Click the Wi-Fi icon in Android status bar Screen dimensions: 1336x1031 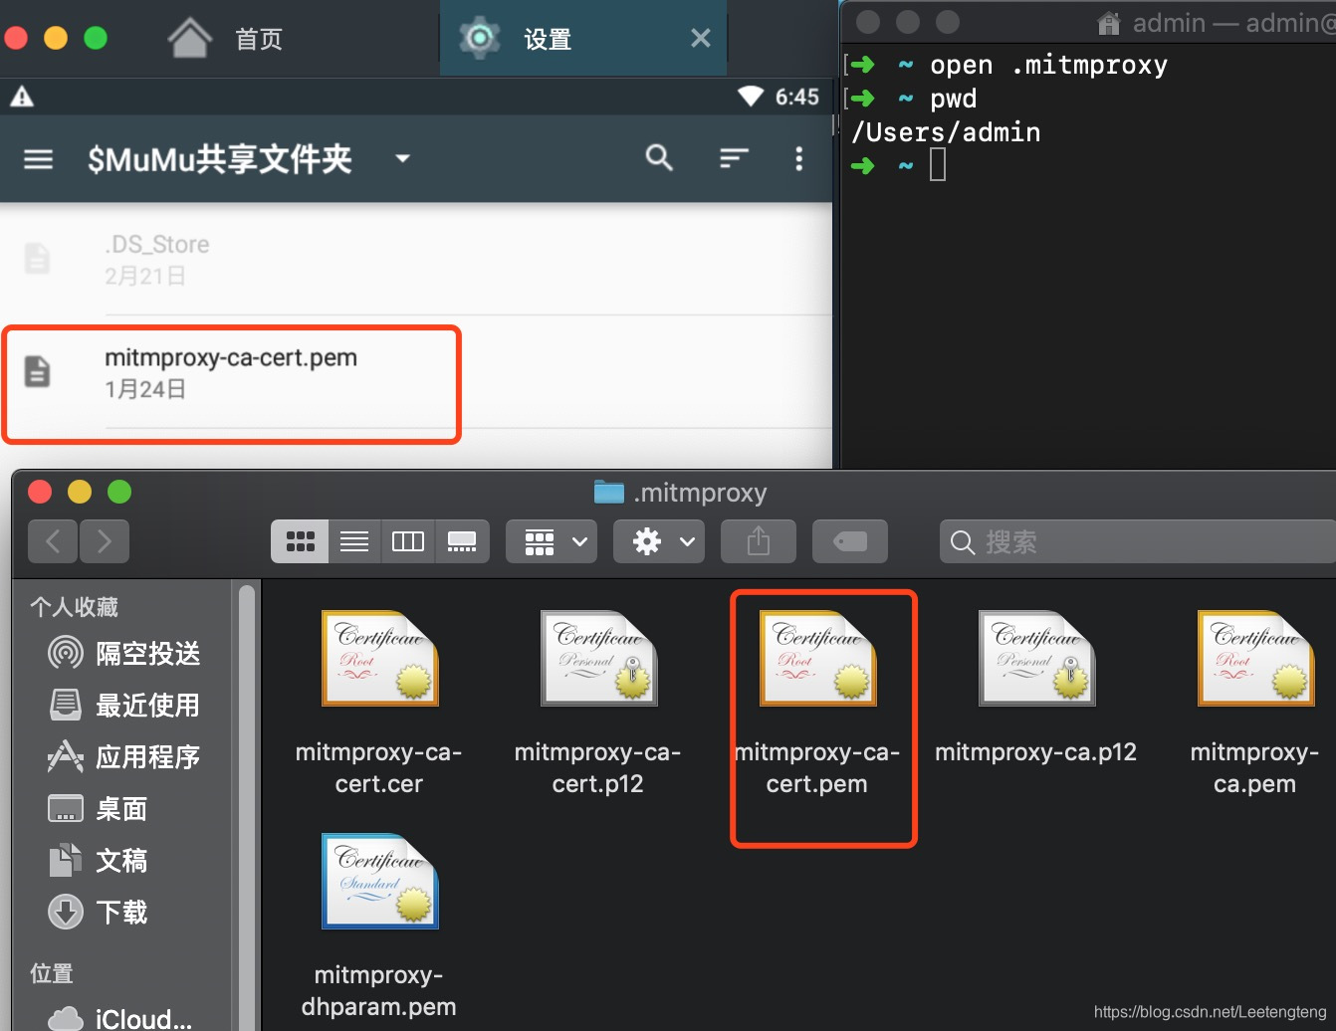(750, 97)
